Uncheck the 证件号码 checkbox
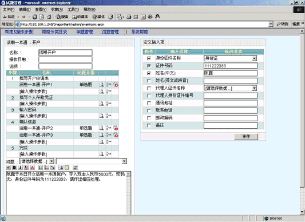The height and width of the screenshot is (222, 305). click(149, 66)
